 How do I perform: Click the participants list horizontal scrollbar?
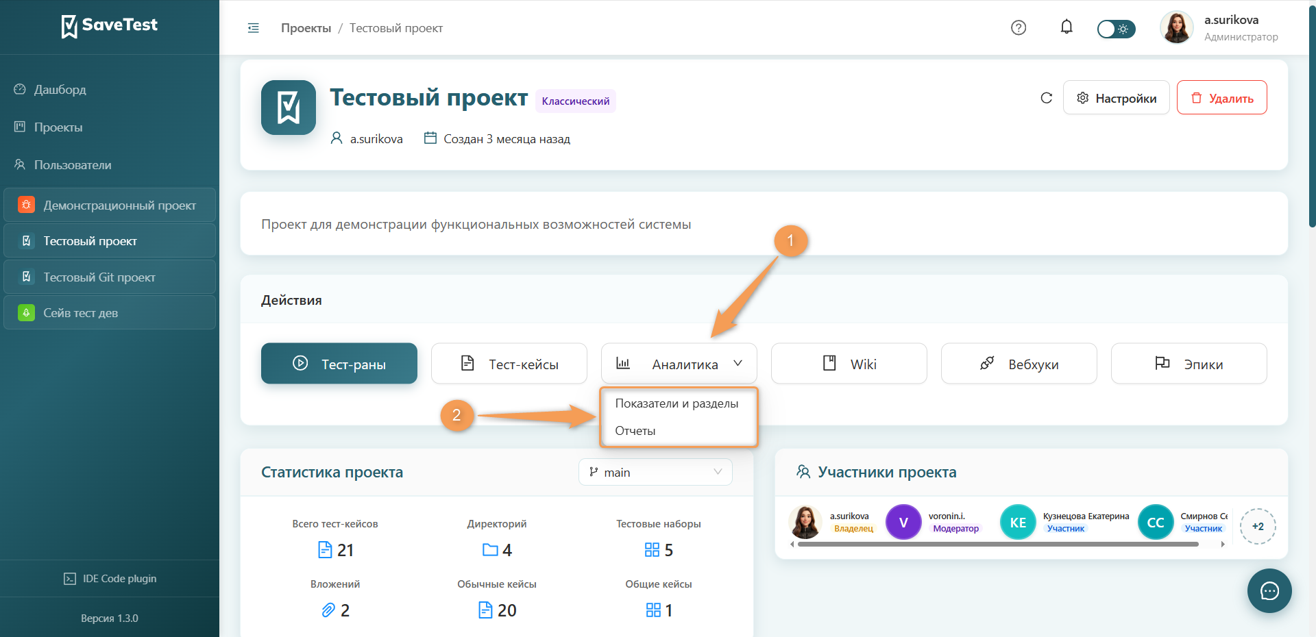[x=998, y=545]
